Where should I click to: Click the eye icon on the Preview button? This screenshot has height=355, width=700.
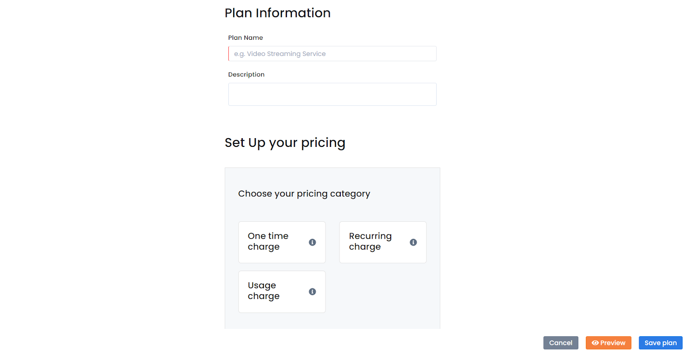pyautogui.click(x=596, y=343)
